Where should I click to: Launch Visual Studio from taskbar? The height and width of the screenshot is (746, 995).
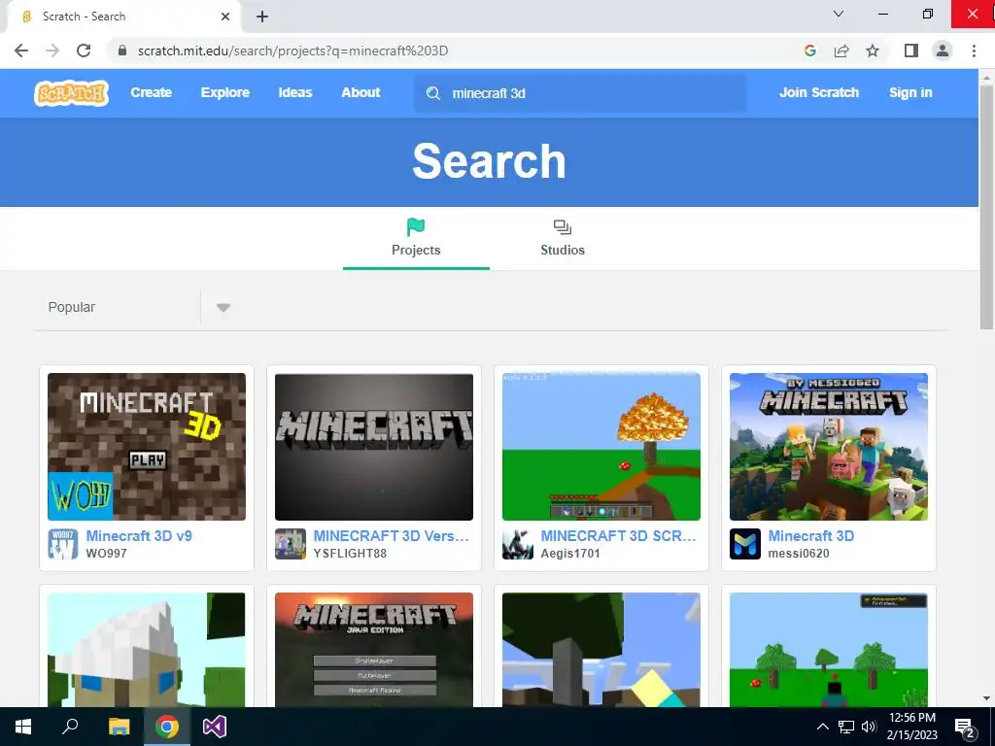click(x=215, y=727)
